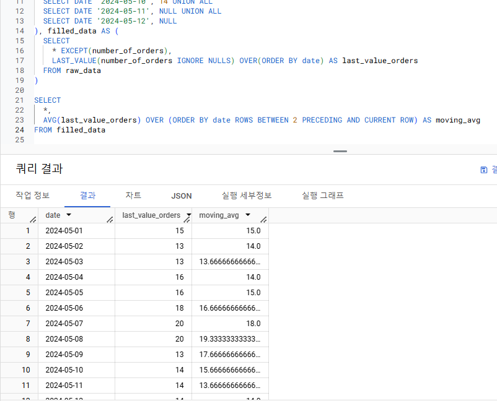Open the 실행 그래프 tab

tap(323, 196)
